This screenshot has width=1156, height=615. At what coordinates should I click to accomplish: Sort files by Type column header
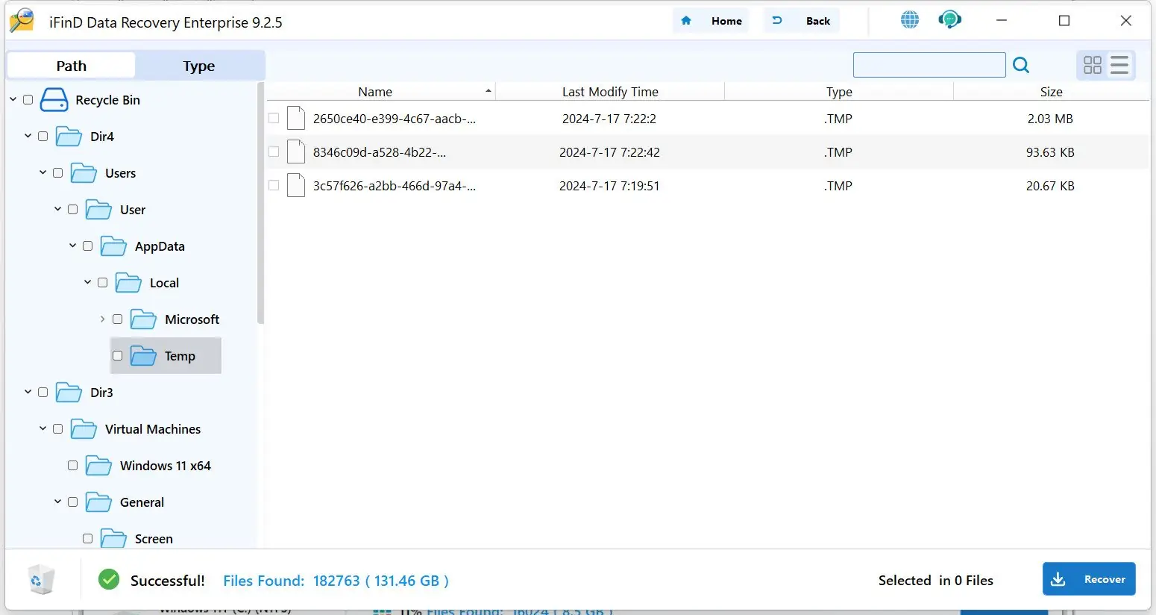[x=839, y=92]
